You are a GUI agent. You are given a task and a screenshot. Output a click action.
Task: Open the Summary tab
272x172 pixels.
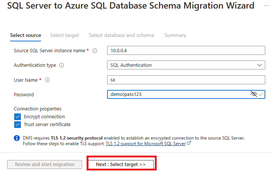click(175, 35)
